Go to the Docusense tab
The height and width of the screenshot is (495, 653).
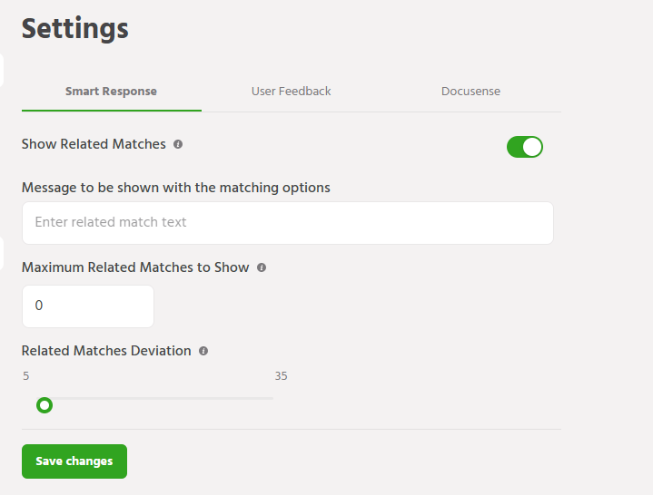(x=470, y=92)
